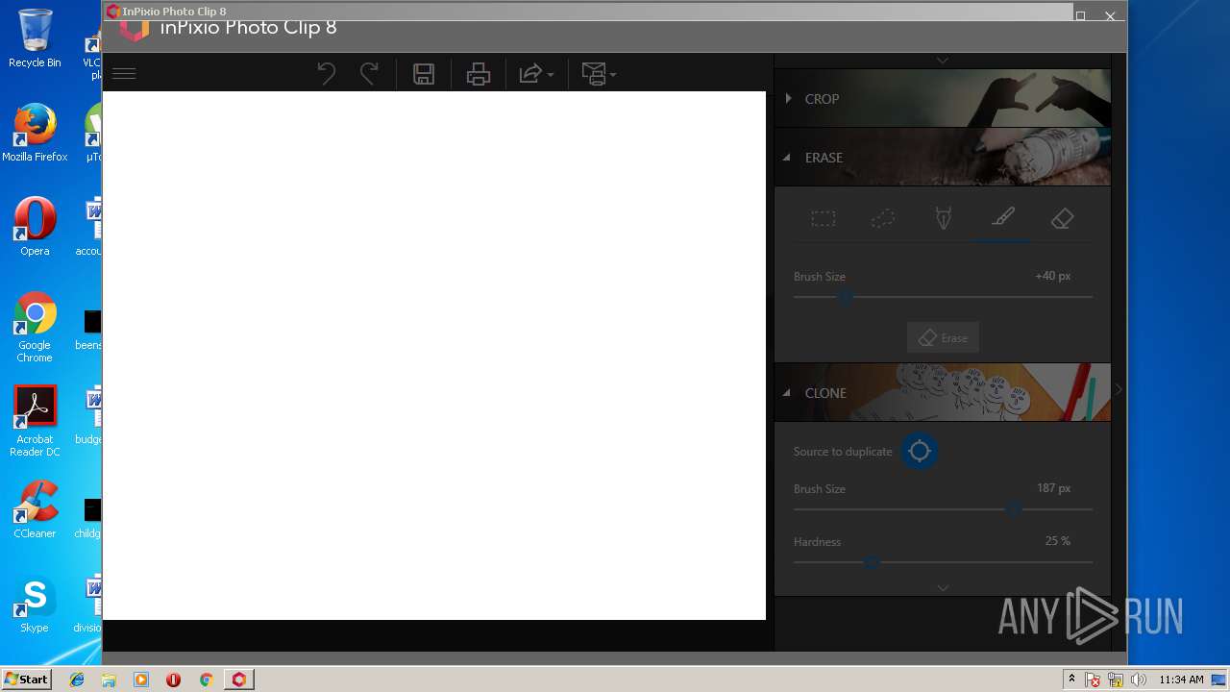Adjust the Hardness slider
The height and width of the screenshot is (692, 1230).
tap(943, 562)
